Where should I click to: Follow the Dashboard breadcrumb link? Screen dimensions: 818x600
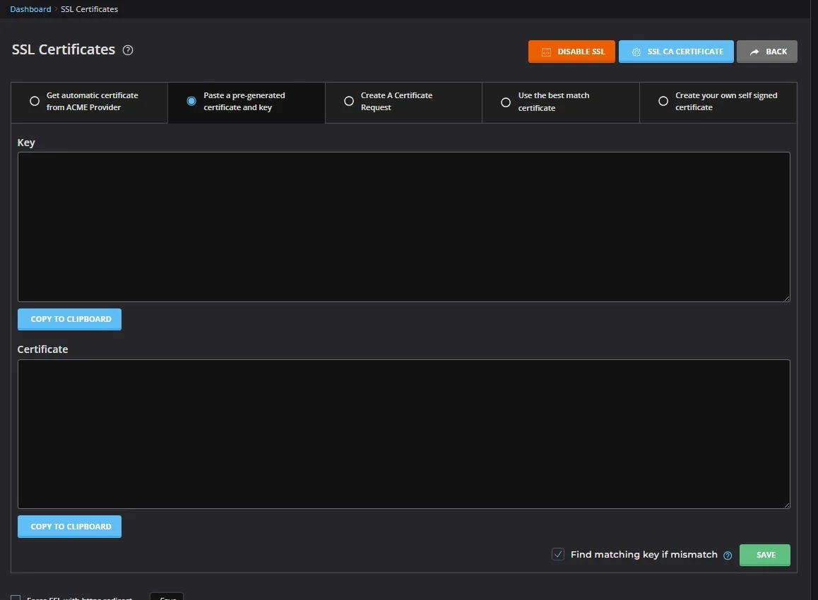coord(31,9)
